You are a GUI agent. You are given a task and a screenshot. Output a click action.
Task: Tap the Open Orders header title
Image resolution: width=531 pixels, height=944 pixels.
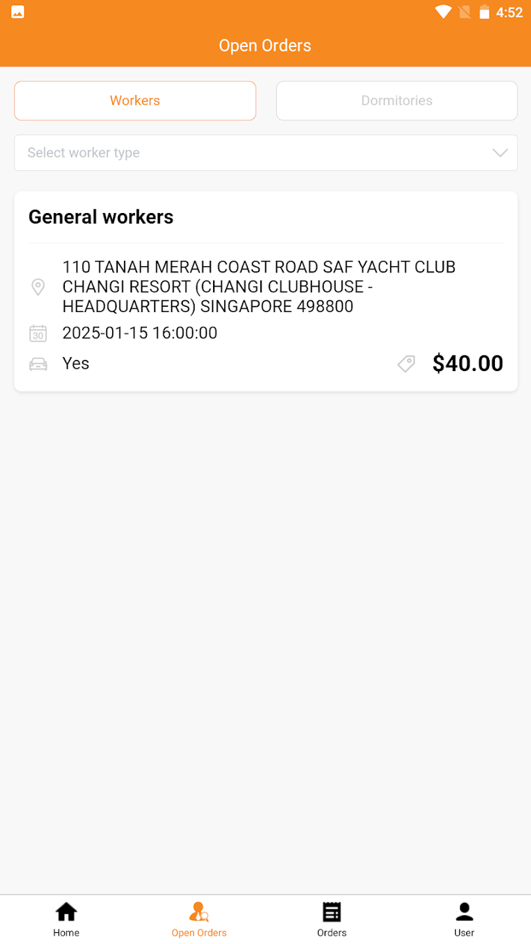coord(265,45)
